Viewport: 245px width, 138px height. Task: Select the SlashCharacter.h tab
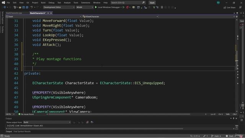click(38, 13)
